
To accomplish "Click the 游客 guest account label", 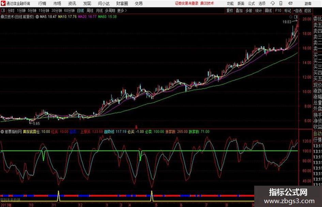I will pos(308,3).
